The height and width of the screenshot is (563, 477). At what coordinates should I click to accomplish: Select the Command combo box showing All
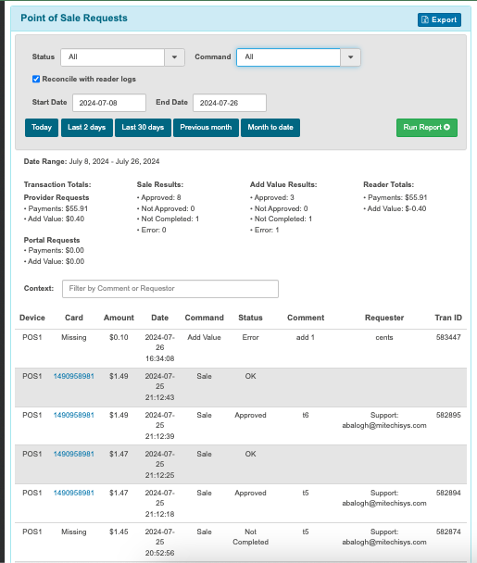(x=288, y=57)
